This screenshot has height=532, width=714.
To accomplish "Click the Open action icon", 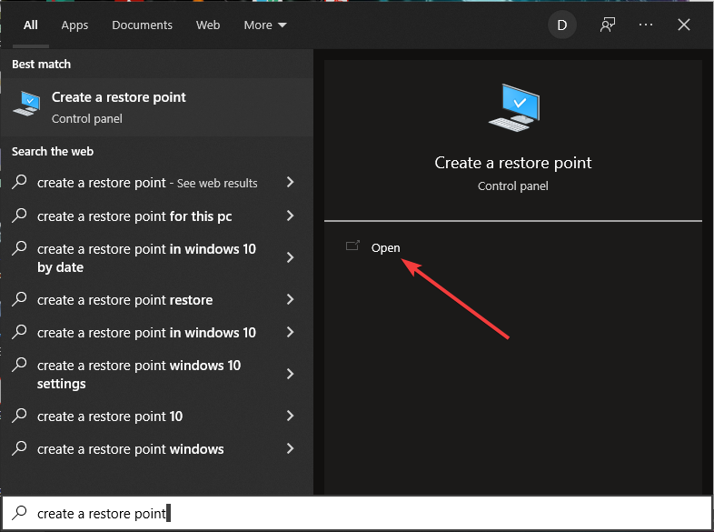I will 352,246.
